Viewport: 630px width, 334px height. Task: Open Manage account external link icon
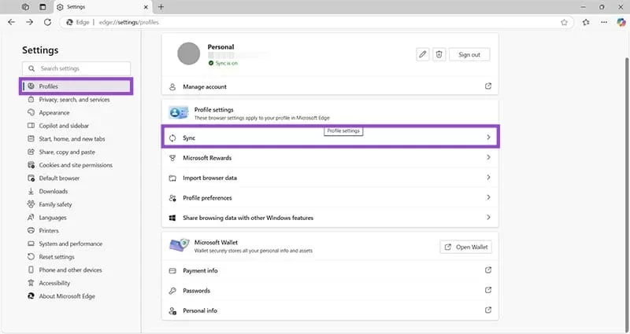pos(488,86)
